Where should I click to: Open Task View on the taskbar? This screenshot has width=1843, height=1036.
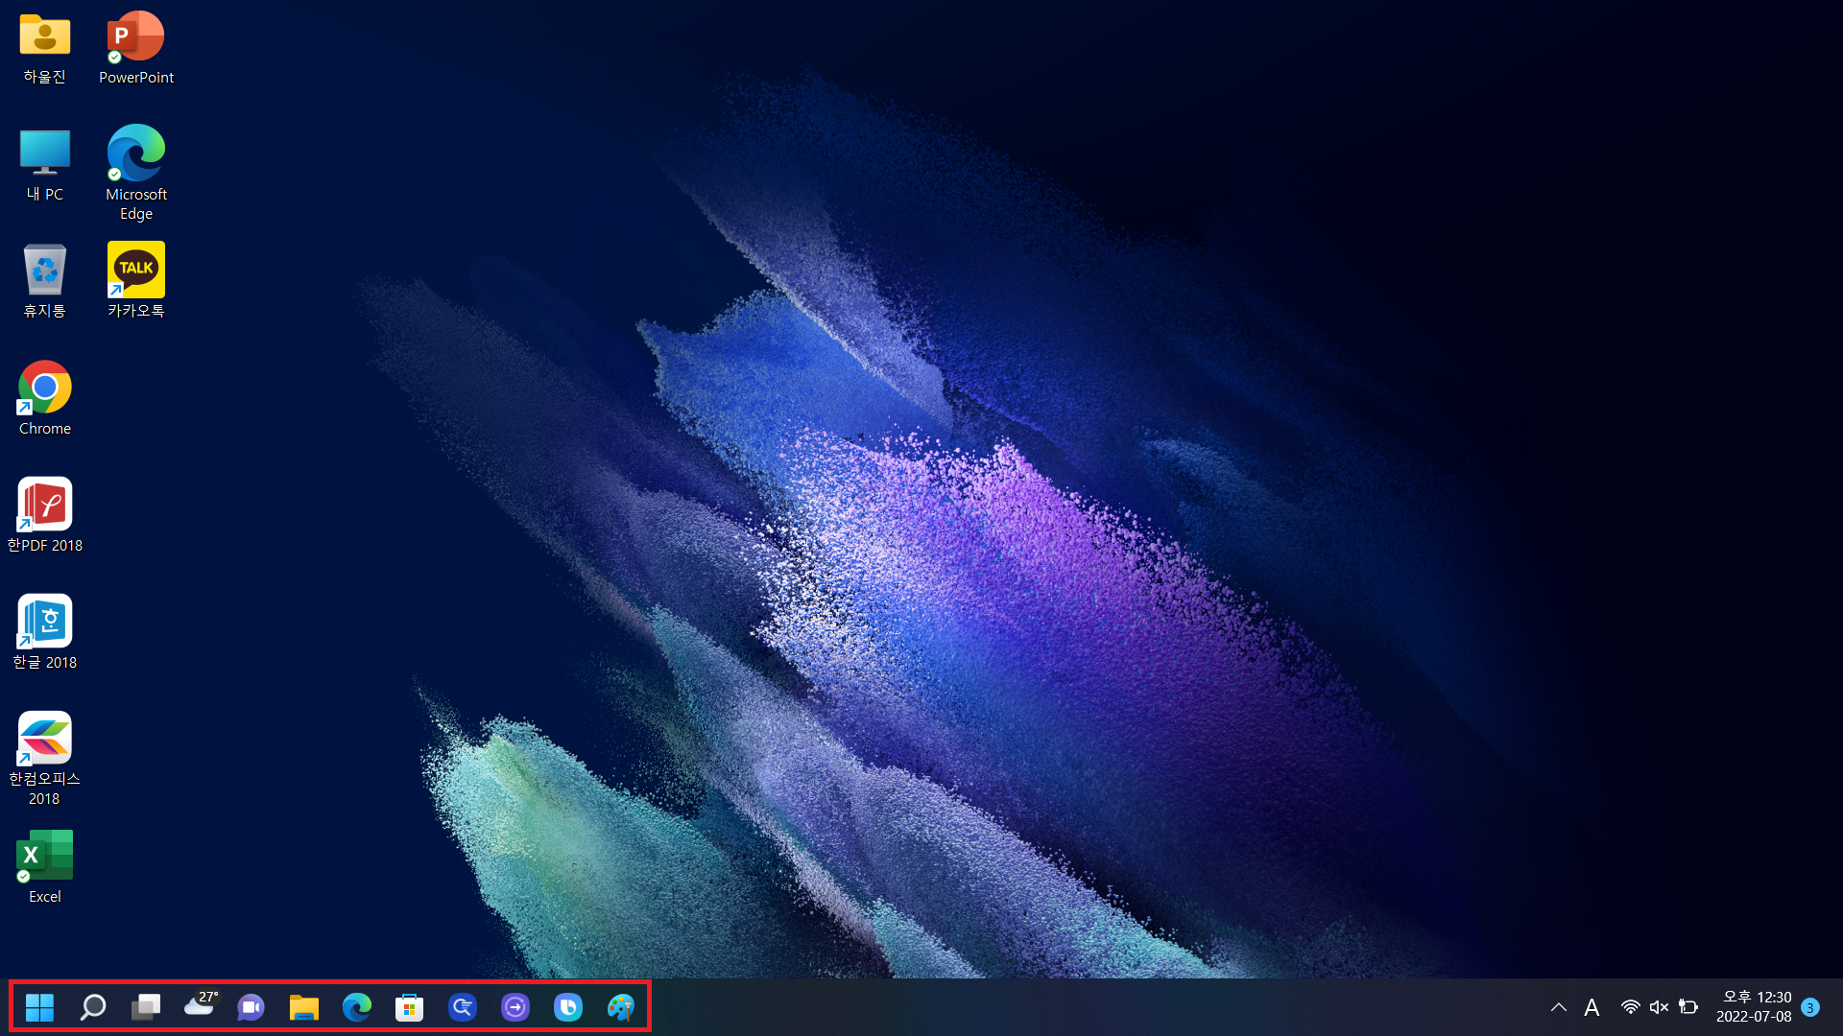pyautogui.click(x=146, y=1007)
